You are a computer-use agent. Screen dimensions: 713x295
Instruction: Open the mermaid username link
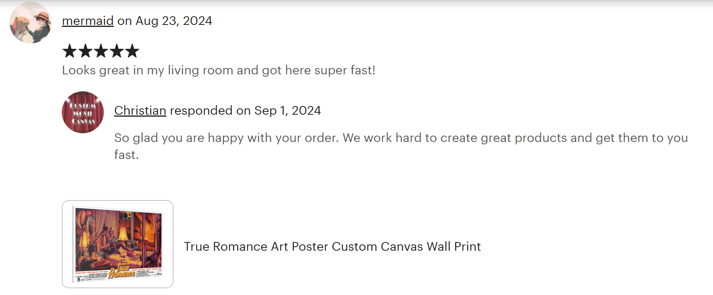88,21
